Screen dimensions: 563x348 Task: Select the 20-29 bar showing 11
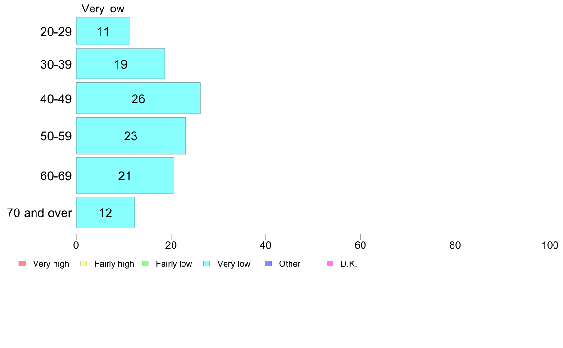point(103,31)
